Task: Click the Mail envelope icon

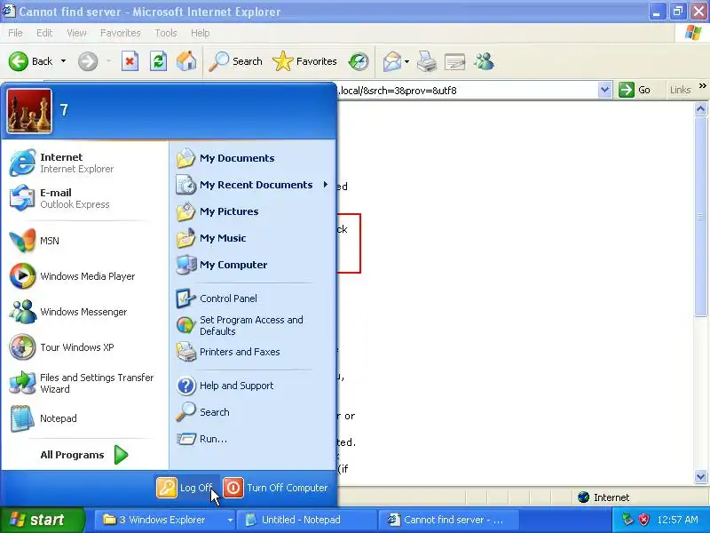Action: tap(392, 61)
